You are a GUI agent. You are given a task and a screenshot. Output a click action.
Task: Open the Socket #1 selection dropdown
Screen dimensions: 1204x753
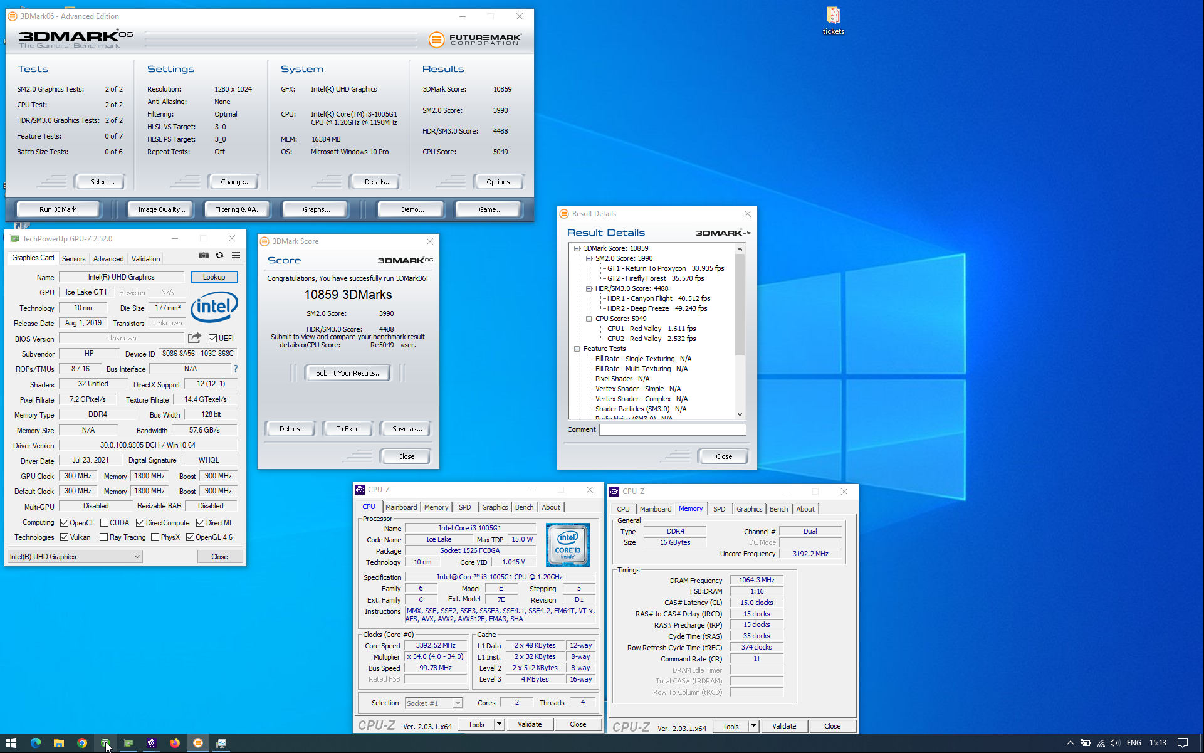click(434, 703)
